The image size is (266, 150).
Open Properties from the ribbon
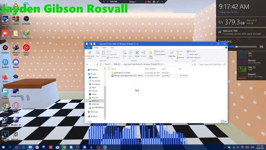[x=172, y=54]
